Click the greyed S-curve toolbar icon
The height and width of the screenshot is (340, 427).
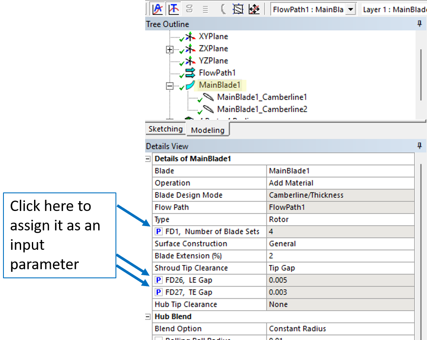click(x=190, y=9)
